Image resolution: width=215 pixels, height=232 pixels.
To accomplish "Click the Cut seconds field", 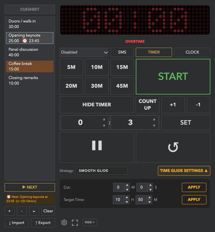I will (x=142, y=187).
